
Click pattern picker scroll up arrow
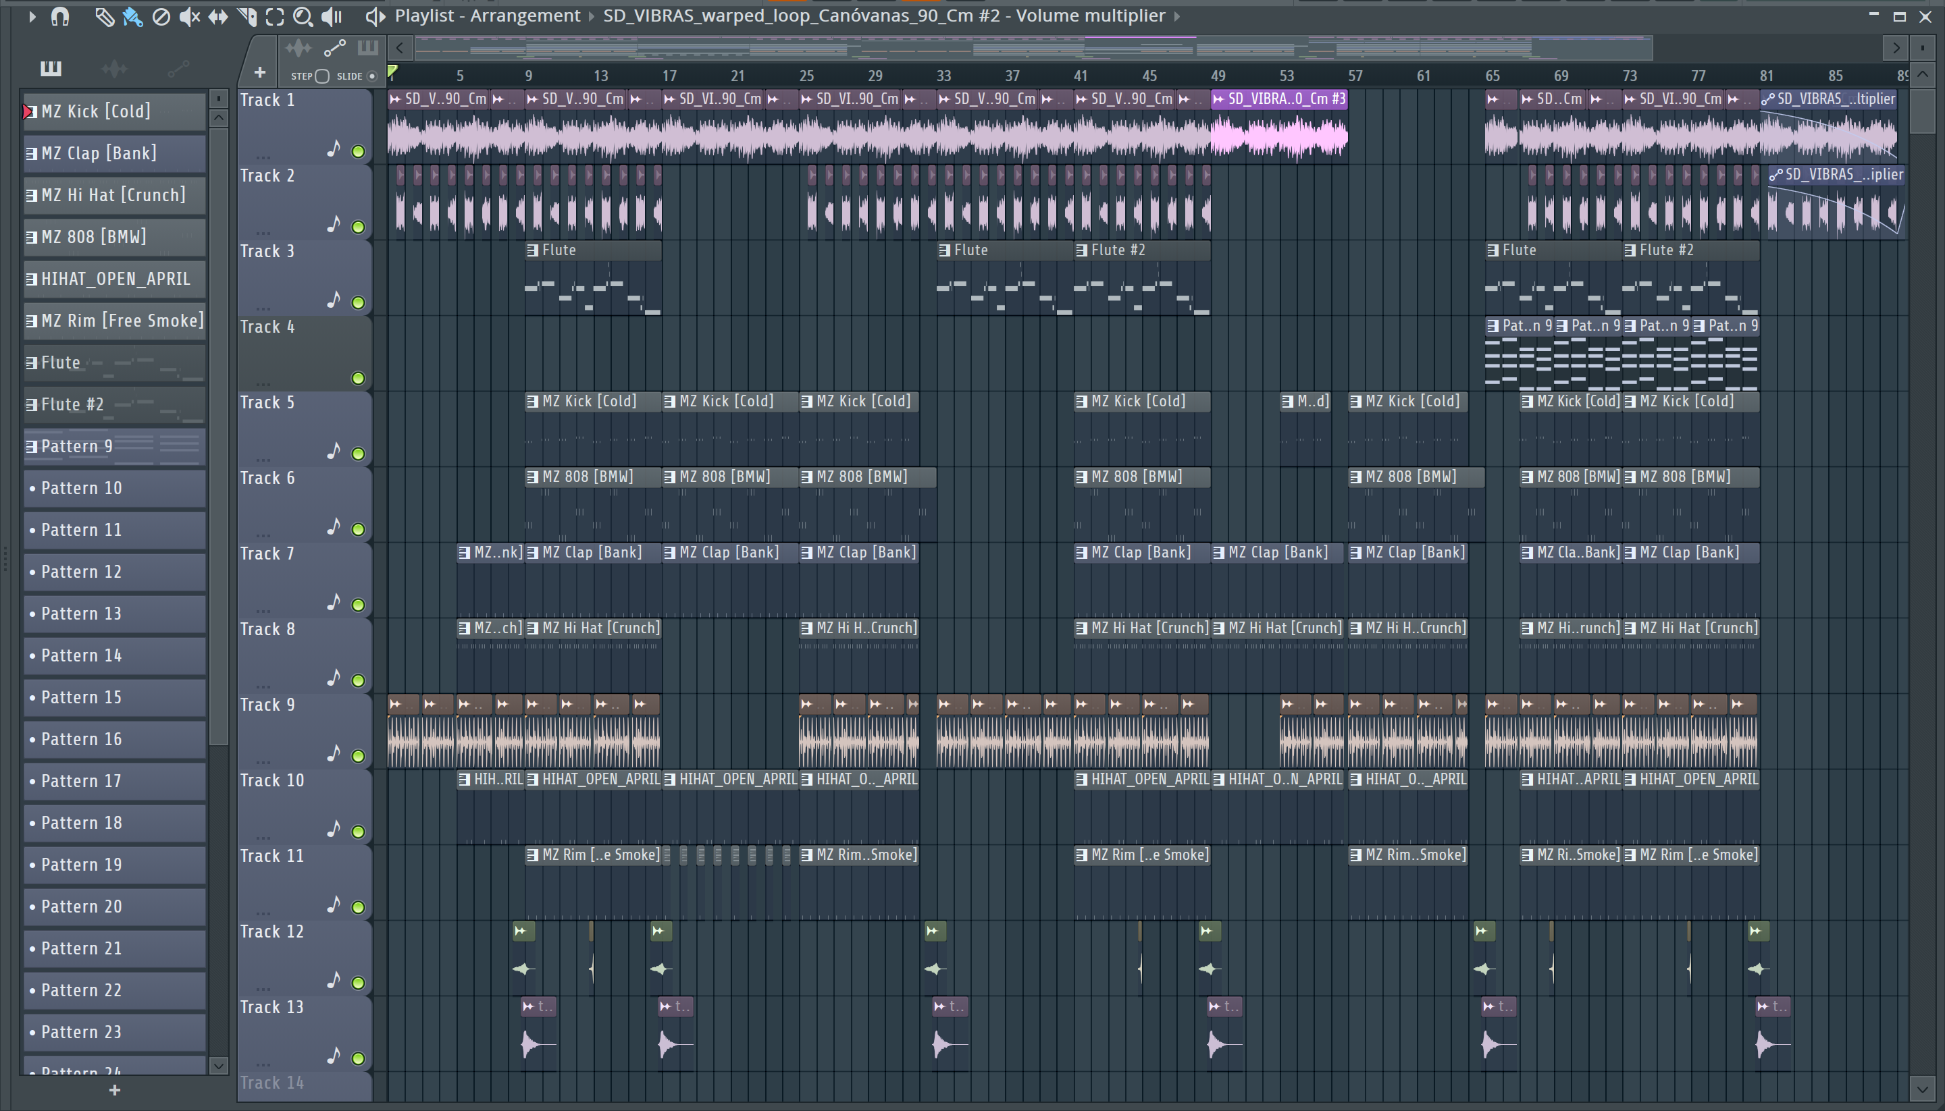tap(218, 118)
